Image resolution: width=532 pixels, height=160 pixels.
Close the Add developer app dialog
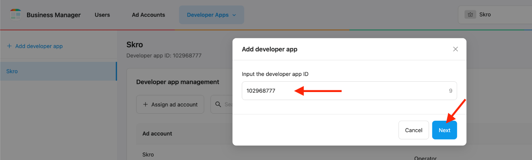coord(456,49)
